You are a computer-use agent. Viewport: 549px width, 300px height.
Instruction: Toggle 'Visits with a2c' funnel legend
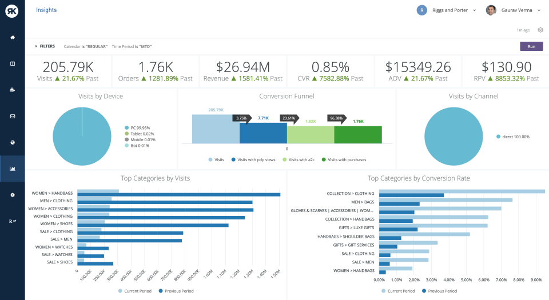coord(299,159)
